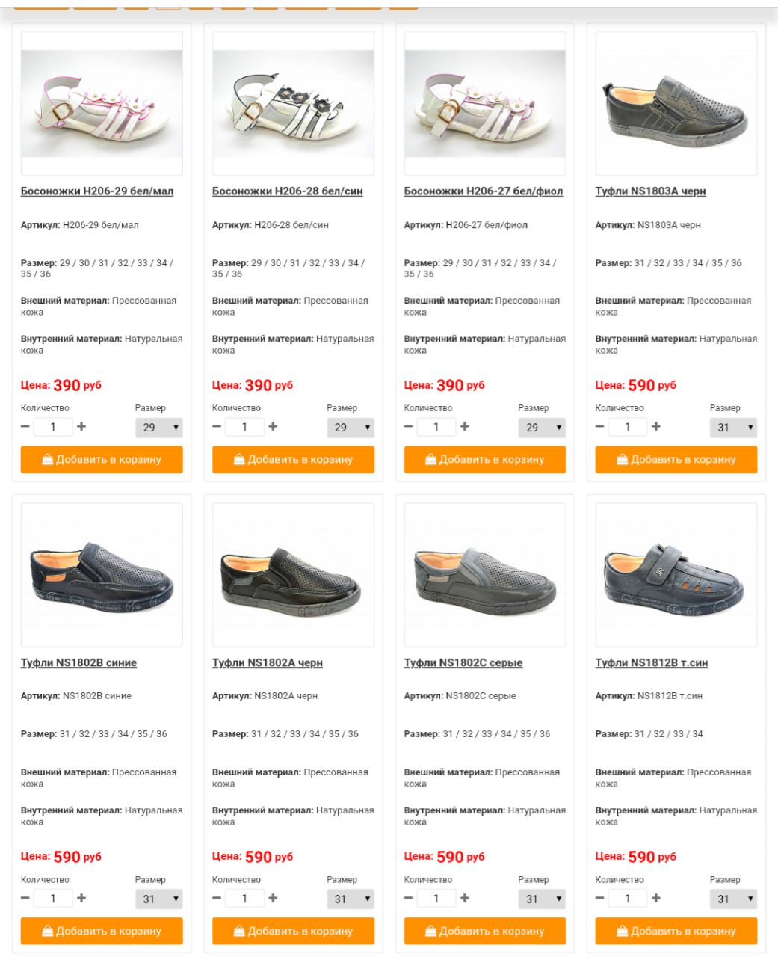The width and height of the screenshot is (778, 957).
Task: Click minus icon for Босоножки H206-27 бел/фиол
Action: coord(408,426)
